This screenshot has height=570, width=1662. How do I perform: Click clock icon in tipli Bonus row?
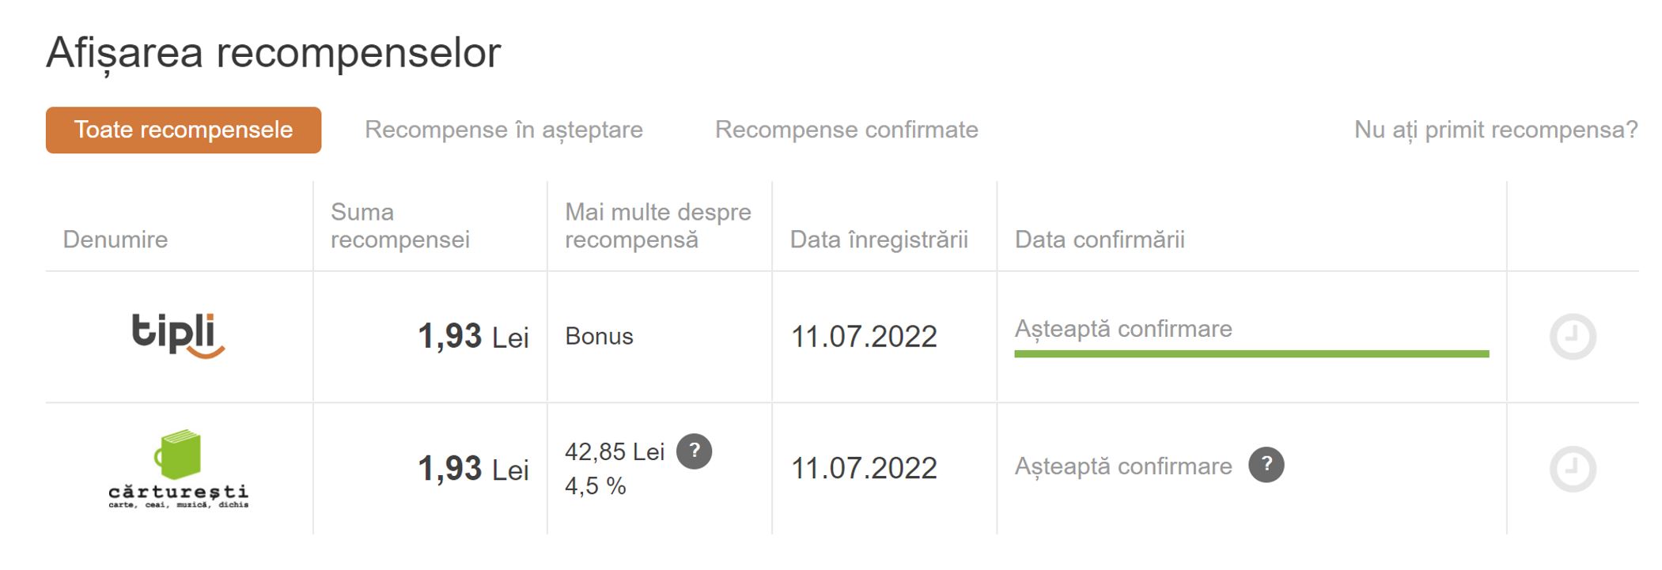pos(1572,337)
